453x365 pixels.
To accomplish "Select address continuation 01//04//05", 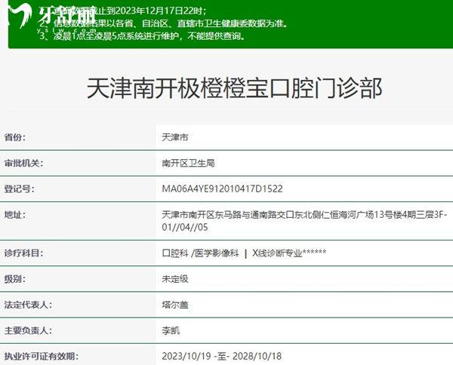I will (x=185, y=227).
